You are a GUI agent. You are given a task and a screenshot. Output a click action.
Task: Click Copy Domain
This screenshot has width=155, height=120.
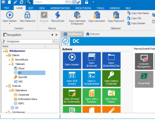136,23
